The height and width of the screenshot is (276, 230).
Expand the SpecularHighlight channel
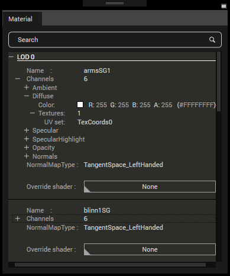[x=27, y=139]
